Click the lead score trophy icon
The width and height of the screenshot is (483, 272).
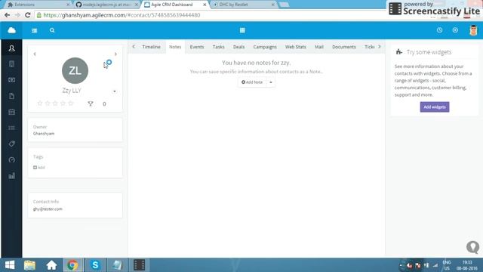tap(91, 104)
